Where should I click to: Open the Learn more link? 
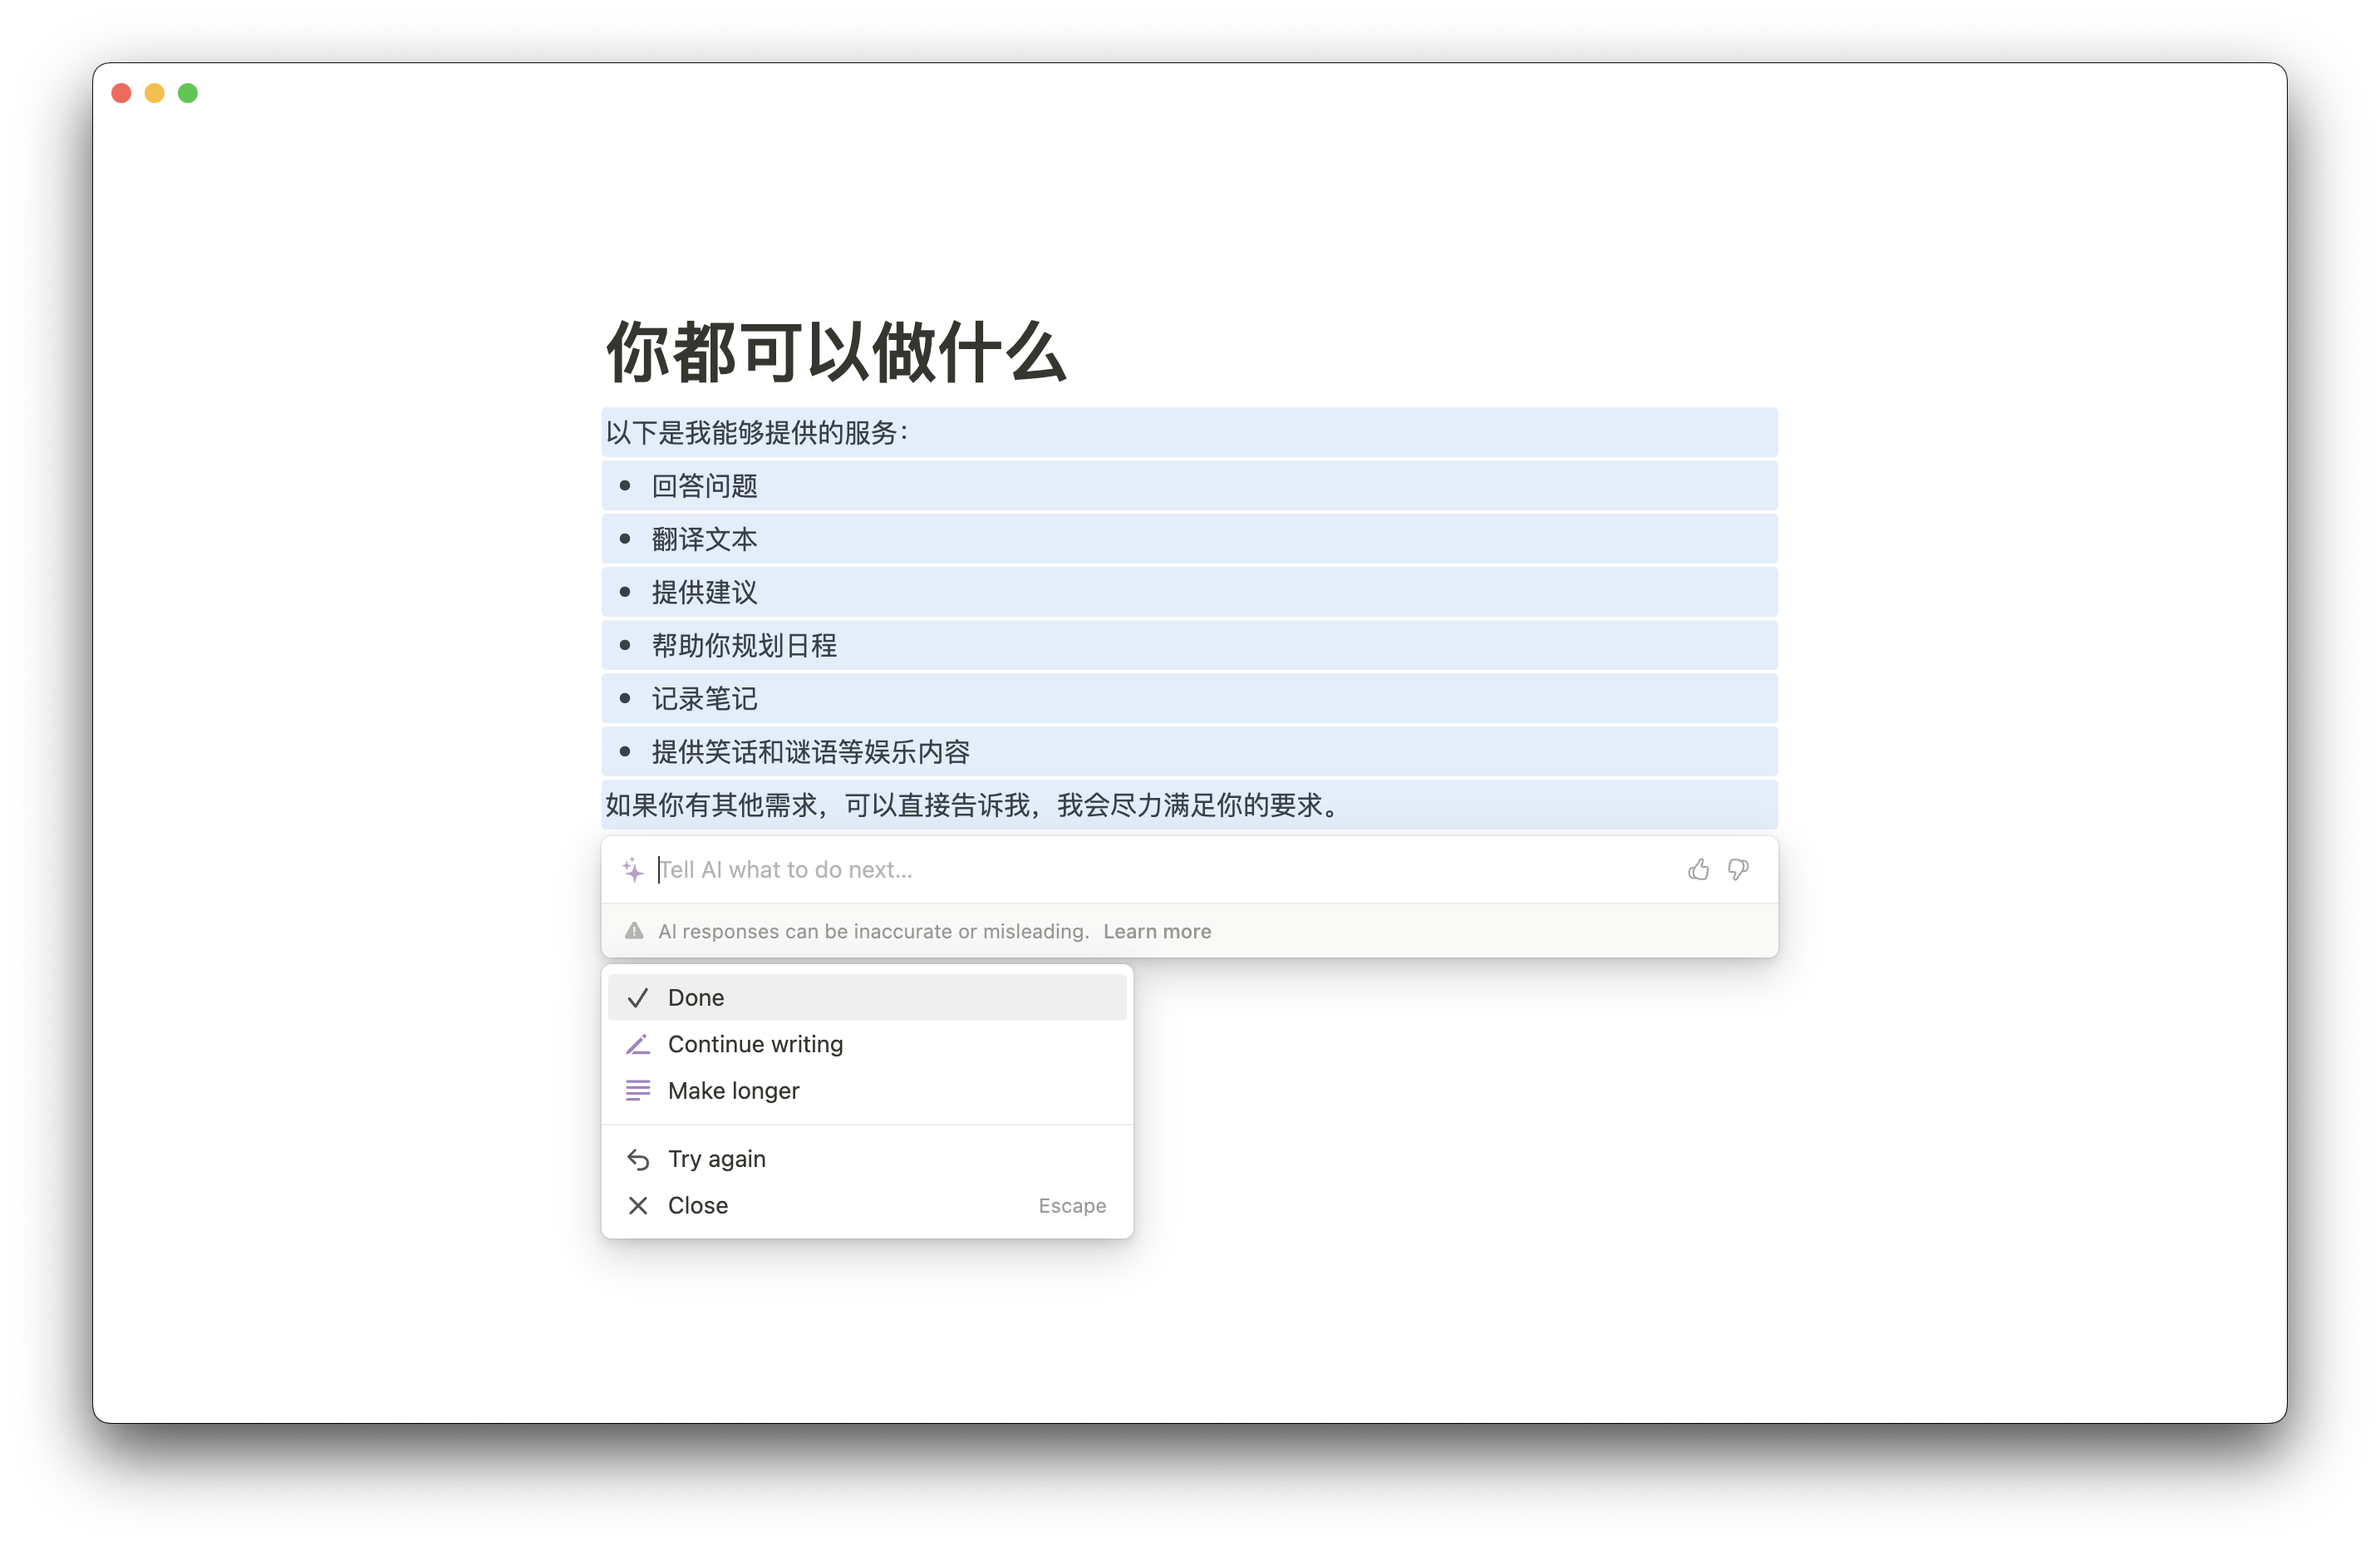pos(1156,930)
